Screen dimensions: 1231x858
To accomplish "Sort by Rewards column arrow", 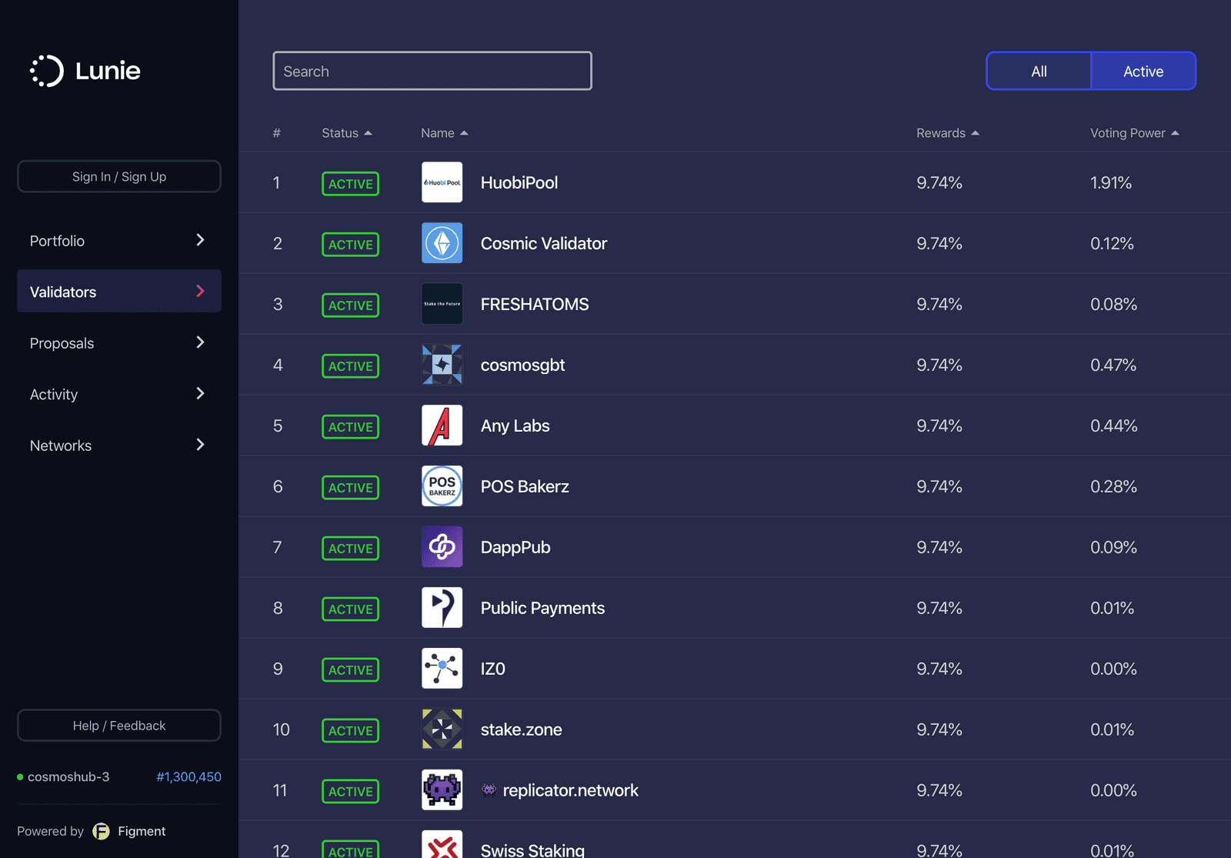I will point(976,133).
